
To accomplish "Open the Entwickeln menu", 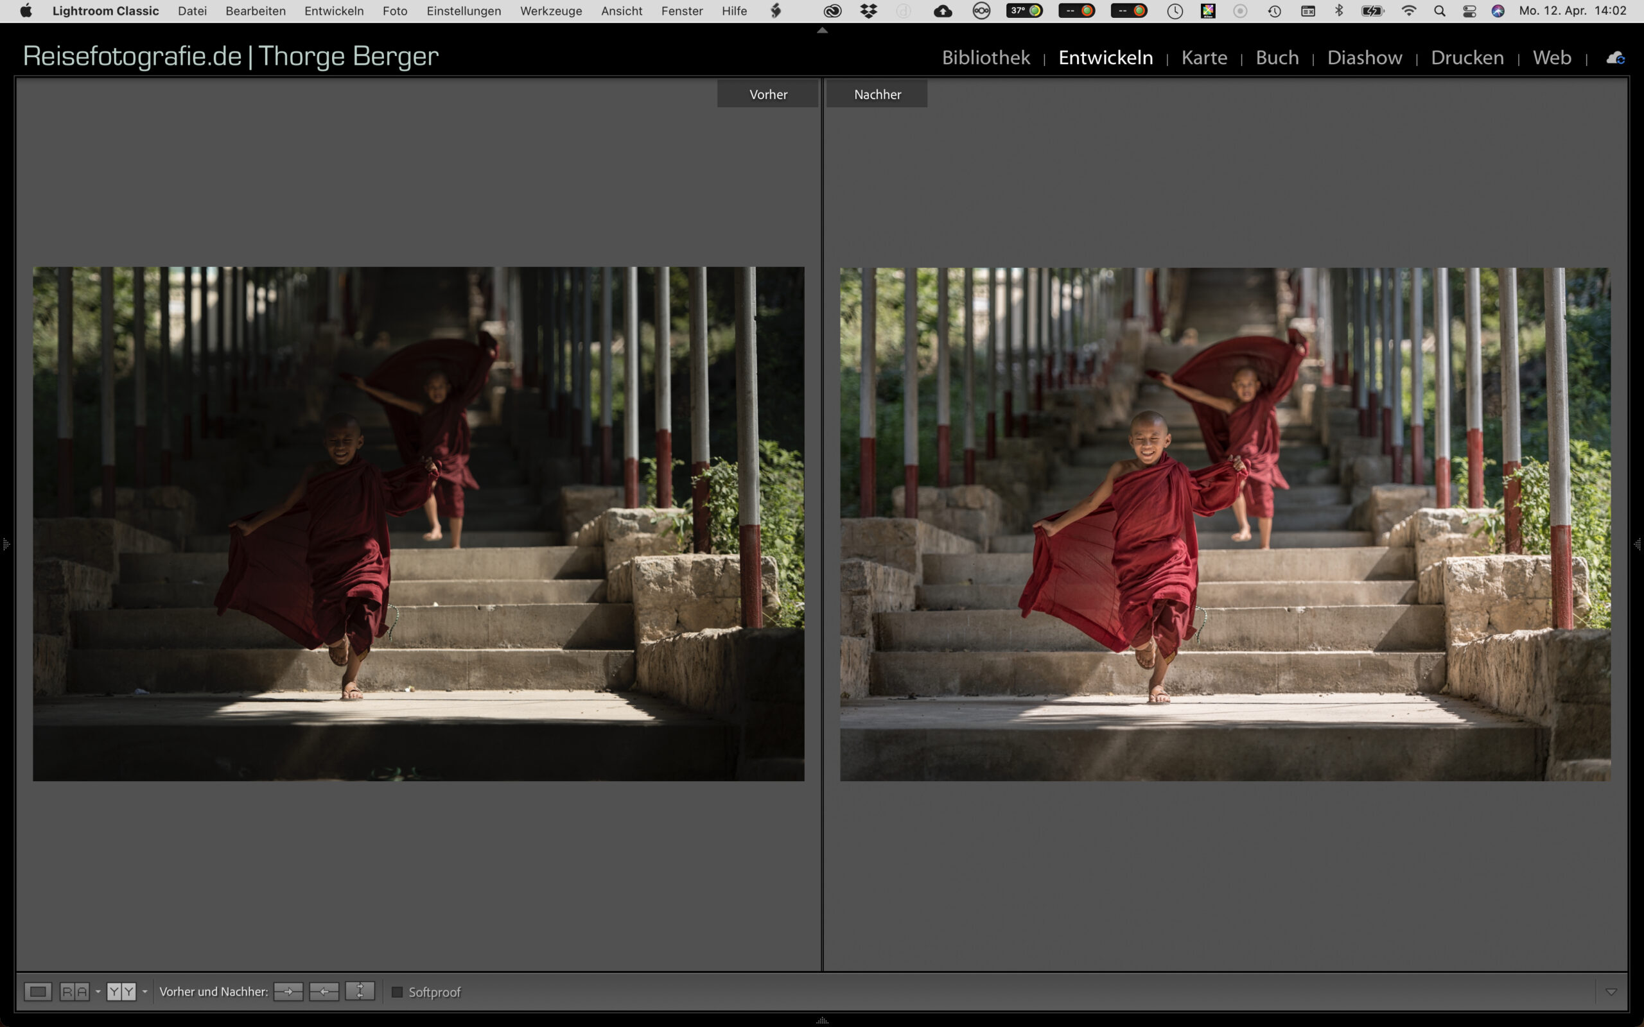I will [333, 11].
